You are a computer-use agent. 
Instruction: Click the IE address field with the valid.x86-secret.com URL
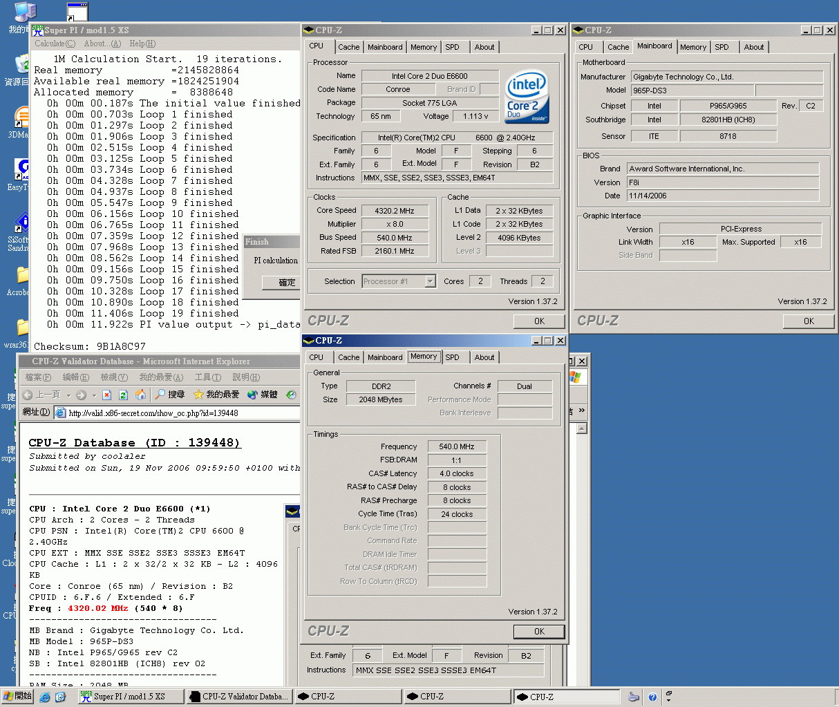[177, 413]
